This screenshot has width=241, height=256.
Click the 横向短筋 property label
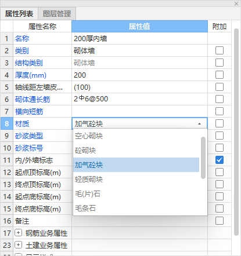(x=29, y=112)
